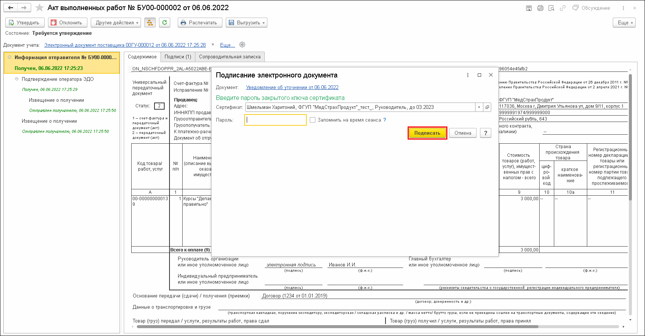
Task: Click the Статус value box showing 2
Action: coord(159,106)
